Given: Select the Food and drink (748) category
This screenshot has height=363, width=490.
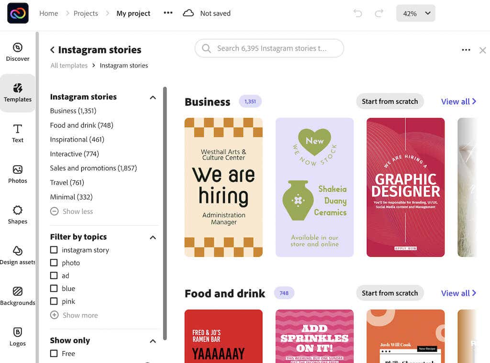Looking at the screenshot, I should point(81,125).
